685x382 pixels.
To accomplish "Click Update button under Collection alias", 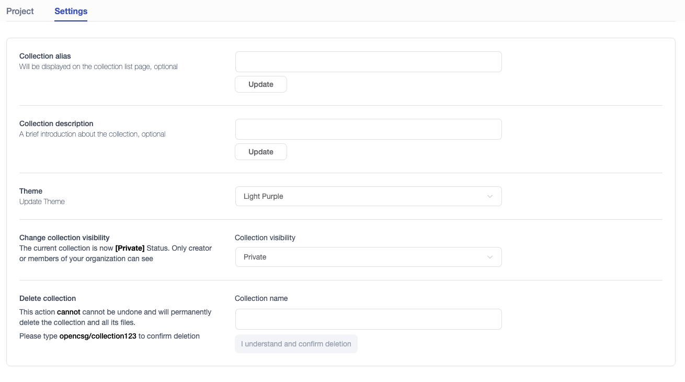I will tap(261, 84).
